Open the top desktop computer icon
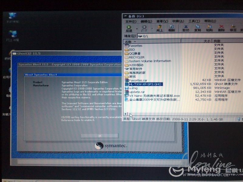Image resolution: width=243 pixels, height=182 pixels. [12, 16]
